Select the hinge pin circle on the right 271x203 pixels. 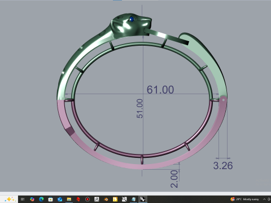coord(224,100)
